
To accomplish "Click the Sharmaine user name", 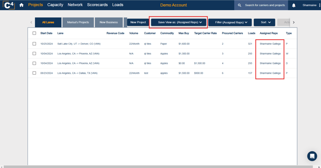I will (x=309, y=5).
